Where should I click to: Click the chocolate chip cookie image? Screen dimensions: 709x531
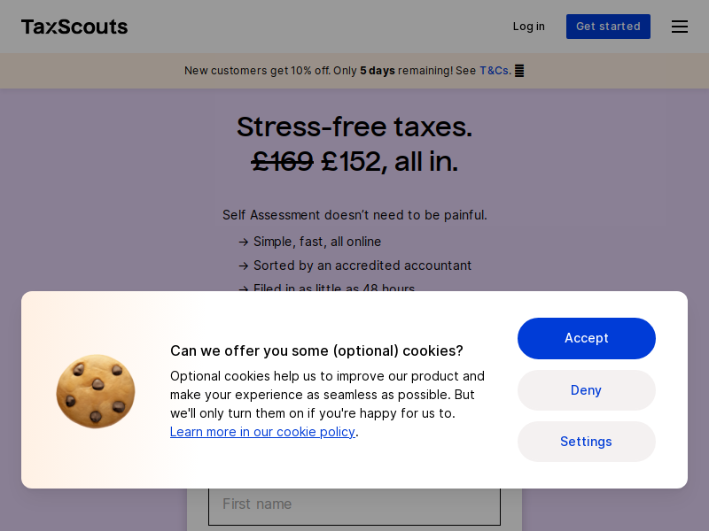coord(96,391)
